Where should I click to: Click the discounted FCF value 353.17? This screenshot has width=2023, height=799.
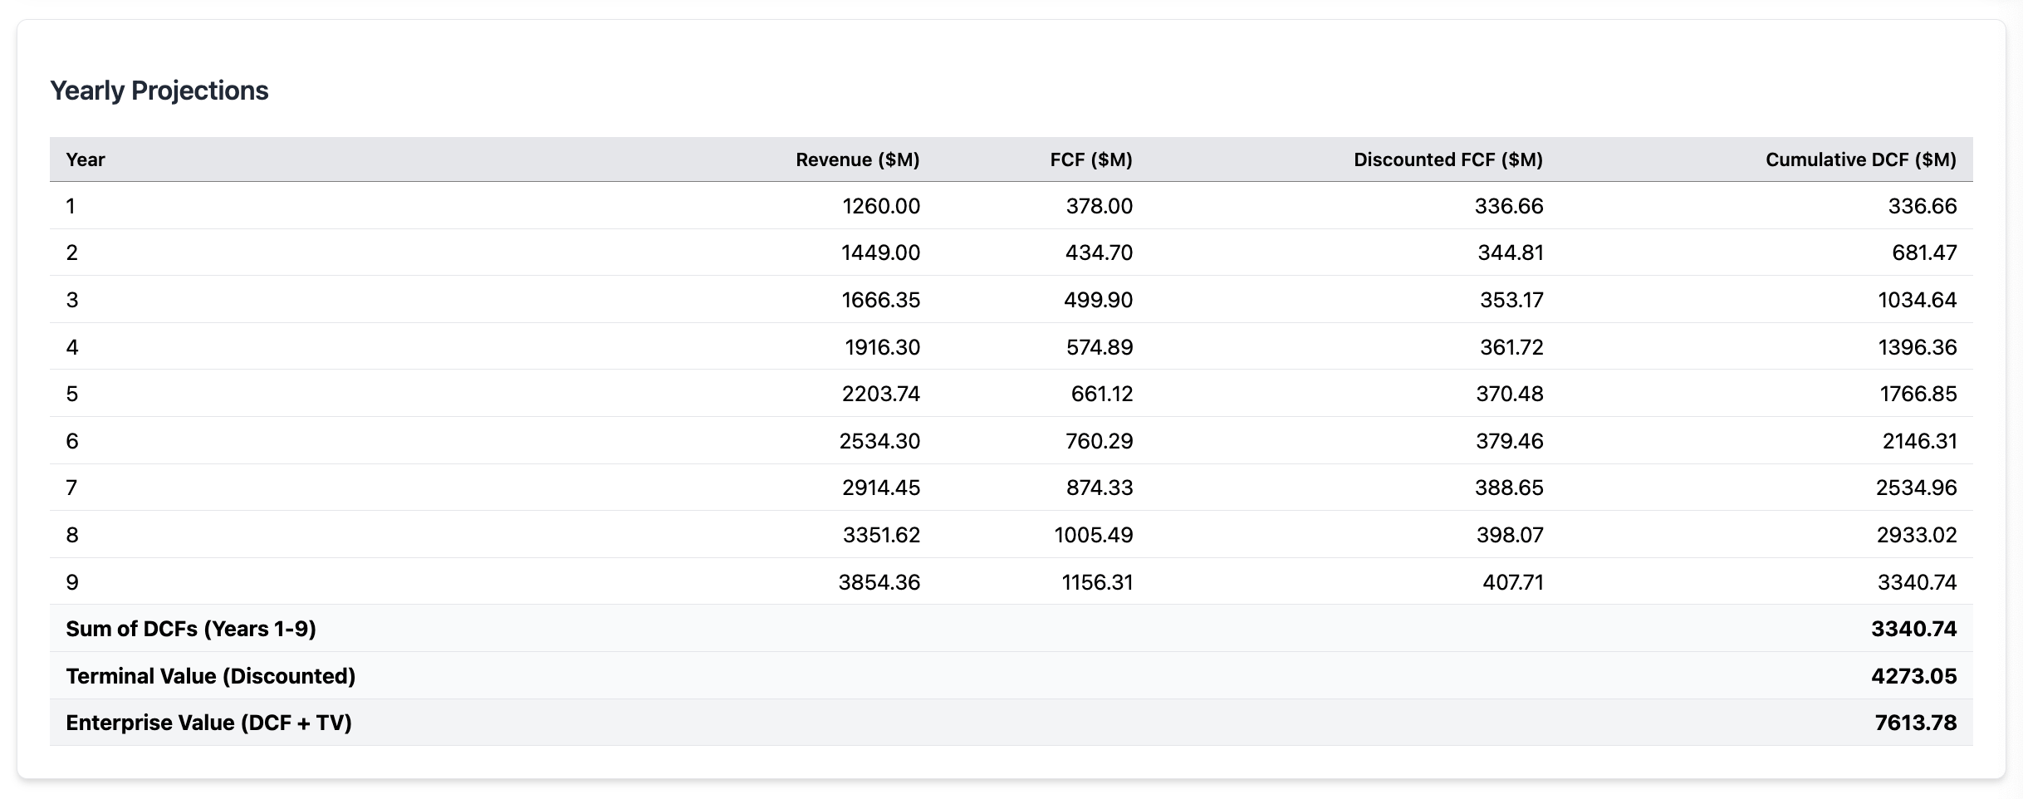(1511, 300)
